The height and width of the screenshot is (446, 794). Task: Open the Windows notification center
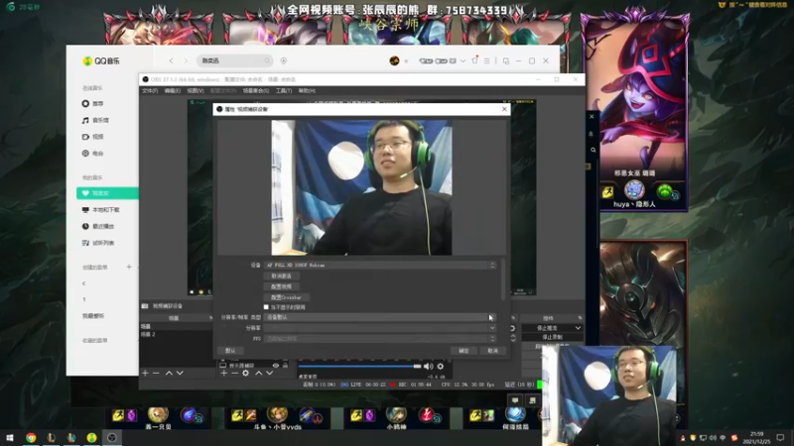pos(780,438)
